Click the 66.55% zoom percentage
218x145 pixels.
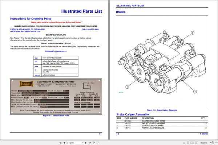tap(204, 143)
